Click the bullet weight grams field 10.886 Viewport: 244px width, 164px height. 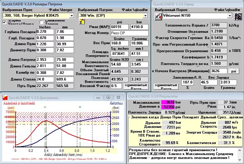[139, 43]
